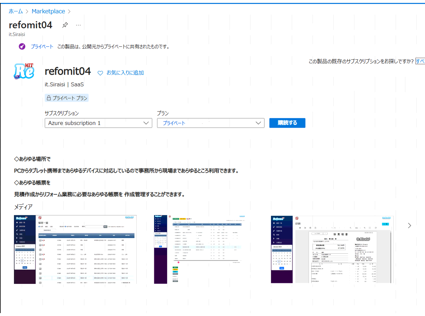Click it.Siraisi publisher name beside SaaS

pyautogui.click(x=55, y=85)
